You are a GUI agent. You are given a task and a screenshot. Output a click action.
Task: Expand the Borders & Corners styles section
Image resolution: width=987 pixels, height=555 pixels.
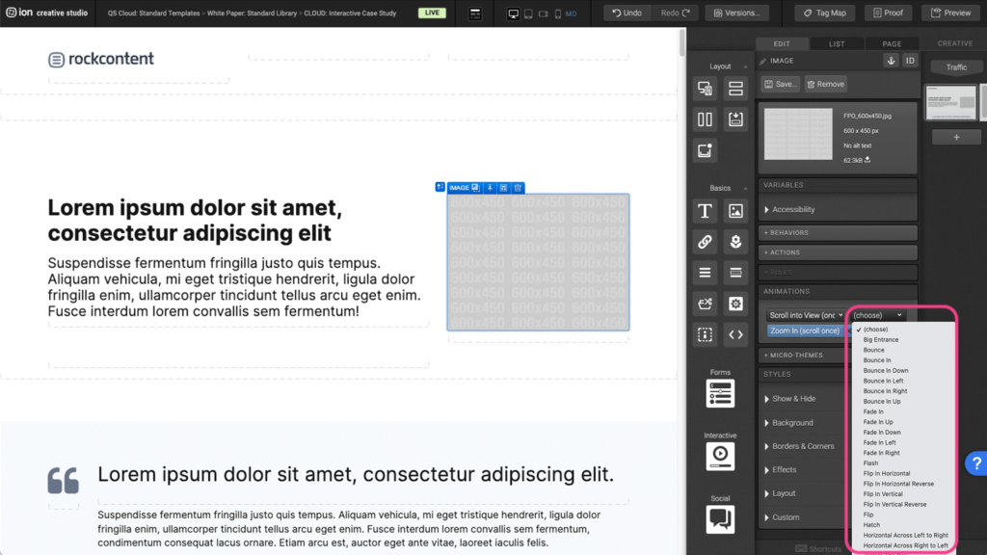[802, 446]
